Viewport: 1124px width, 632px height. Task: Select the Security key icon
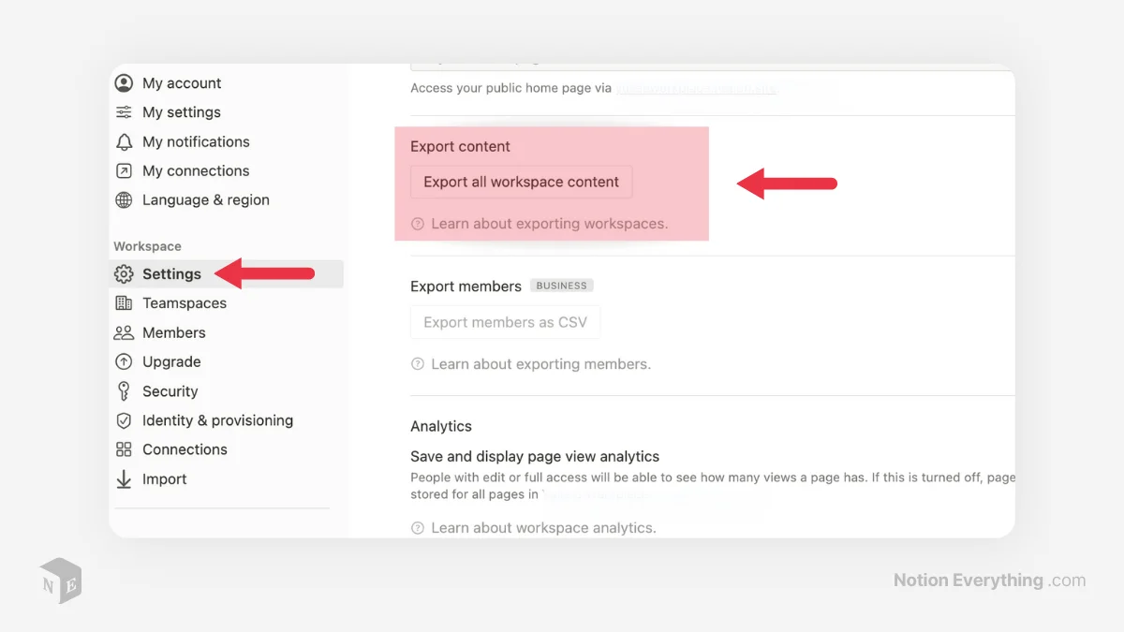pyautogui.click(x=124, y=391)
